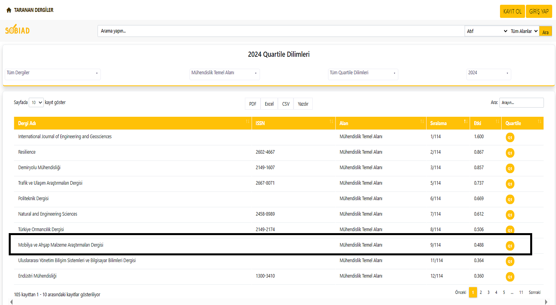The height and width of the screenshot is (305, 556).
Task: Click Q1 badge for Trafik ve Ulaşım row
Action: click(510, 184)
